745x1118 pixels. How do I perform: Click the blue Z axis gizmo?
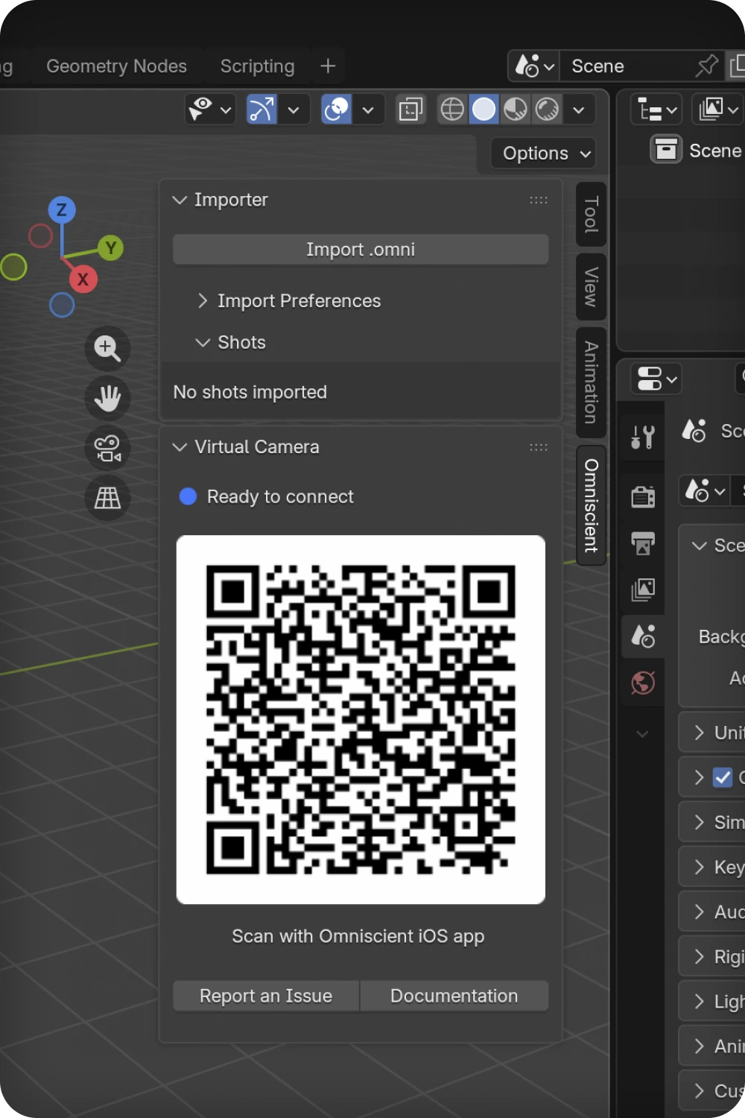(x=62, y=210)
